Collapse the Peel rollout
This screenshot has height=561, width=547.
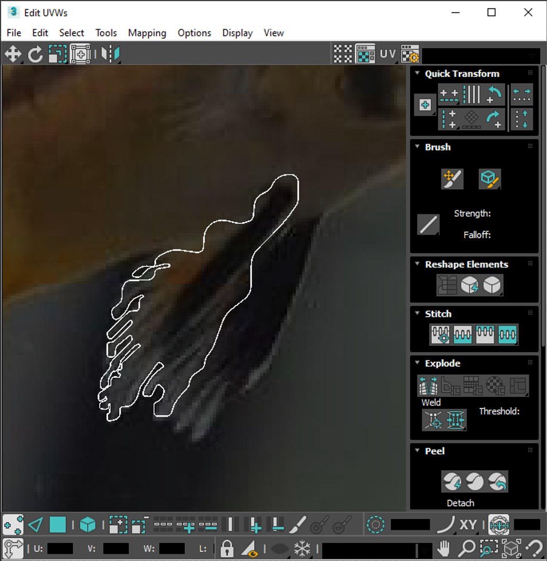click(417, 450)
